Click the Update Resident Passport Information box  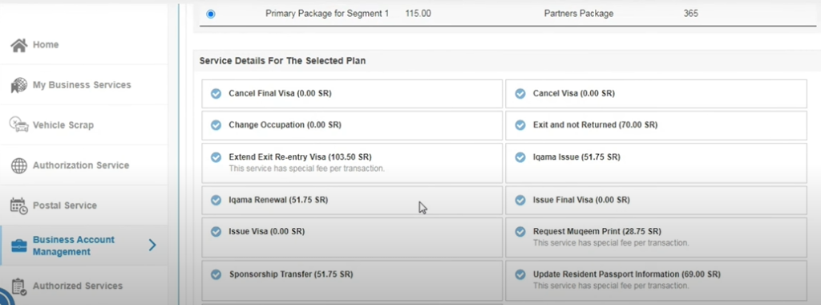click(x=656, y=280)
